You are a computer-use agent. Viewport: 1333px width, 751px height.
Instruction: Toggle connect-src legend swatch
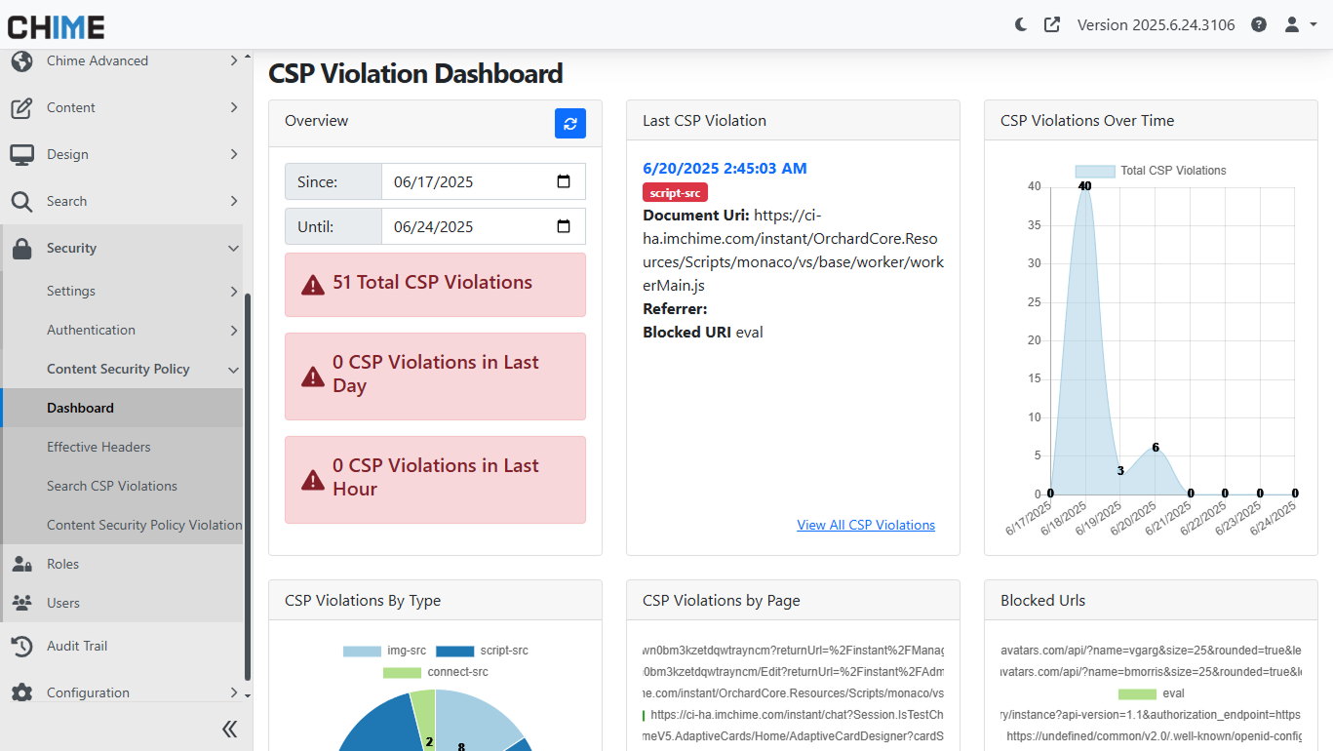[402, 672]
